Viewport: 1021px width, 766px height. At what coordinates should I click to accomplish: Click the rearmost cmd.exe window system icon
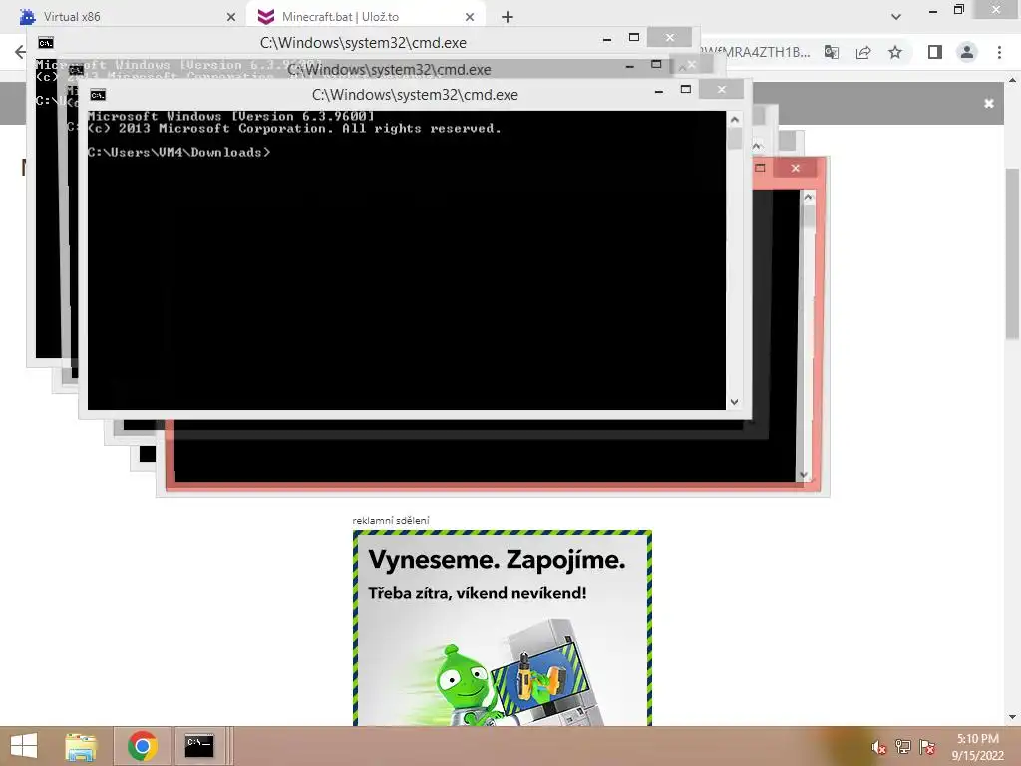click(46, 43)
